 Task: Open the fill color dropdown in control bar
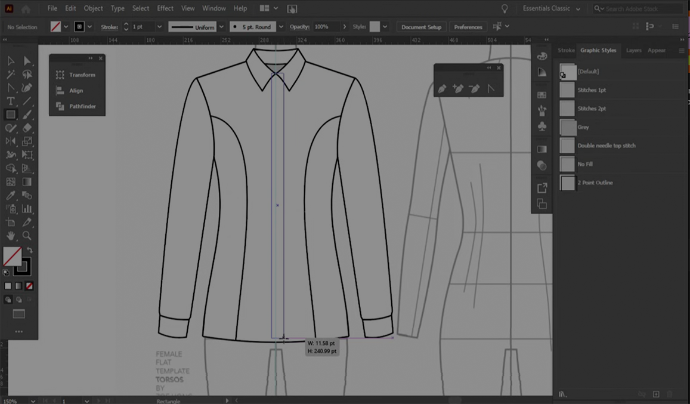[66, 26]
